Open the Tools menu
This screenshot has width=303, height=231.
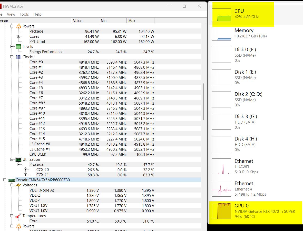coord(24,14)
